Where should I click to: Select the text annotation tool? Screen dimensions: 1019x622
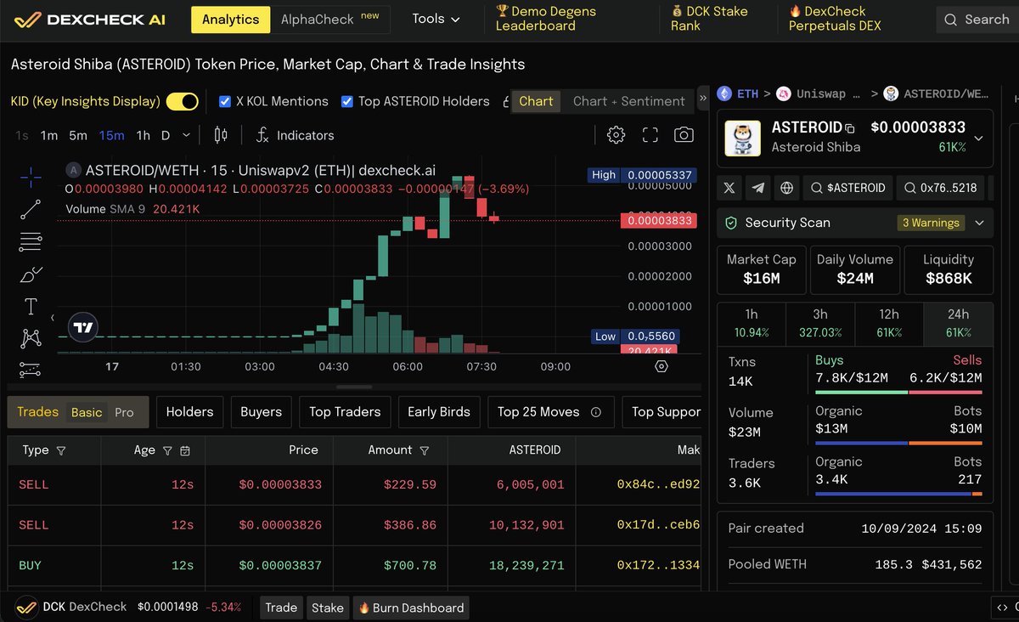tap(31, 307)
